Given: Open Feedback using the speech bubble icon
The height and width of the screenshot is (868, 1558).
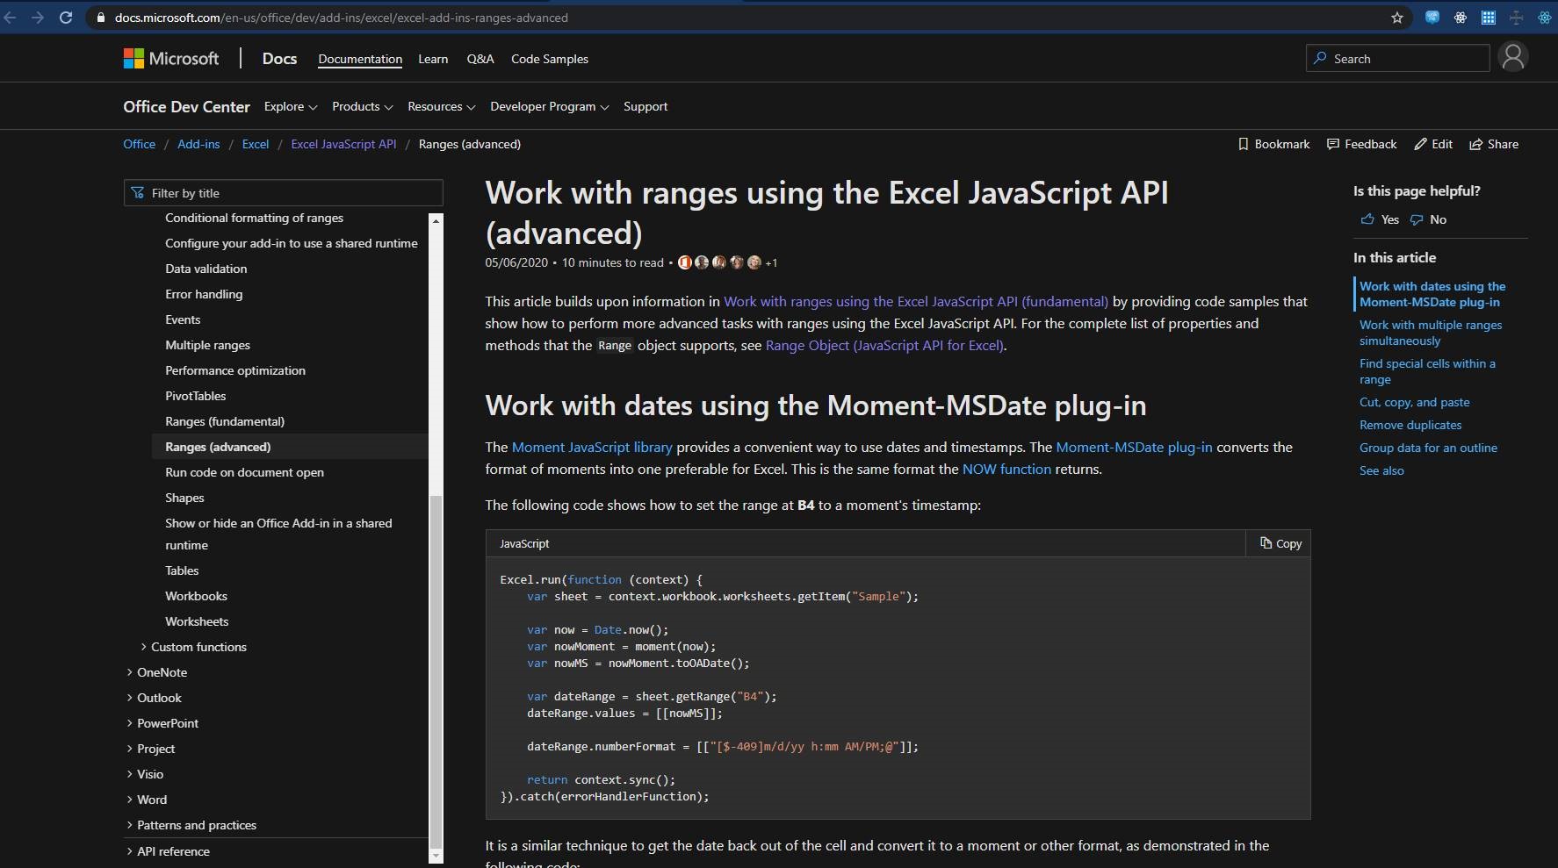Looking at the screenshot, I should (1362, 144).
